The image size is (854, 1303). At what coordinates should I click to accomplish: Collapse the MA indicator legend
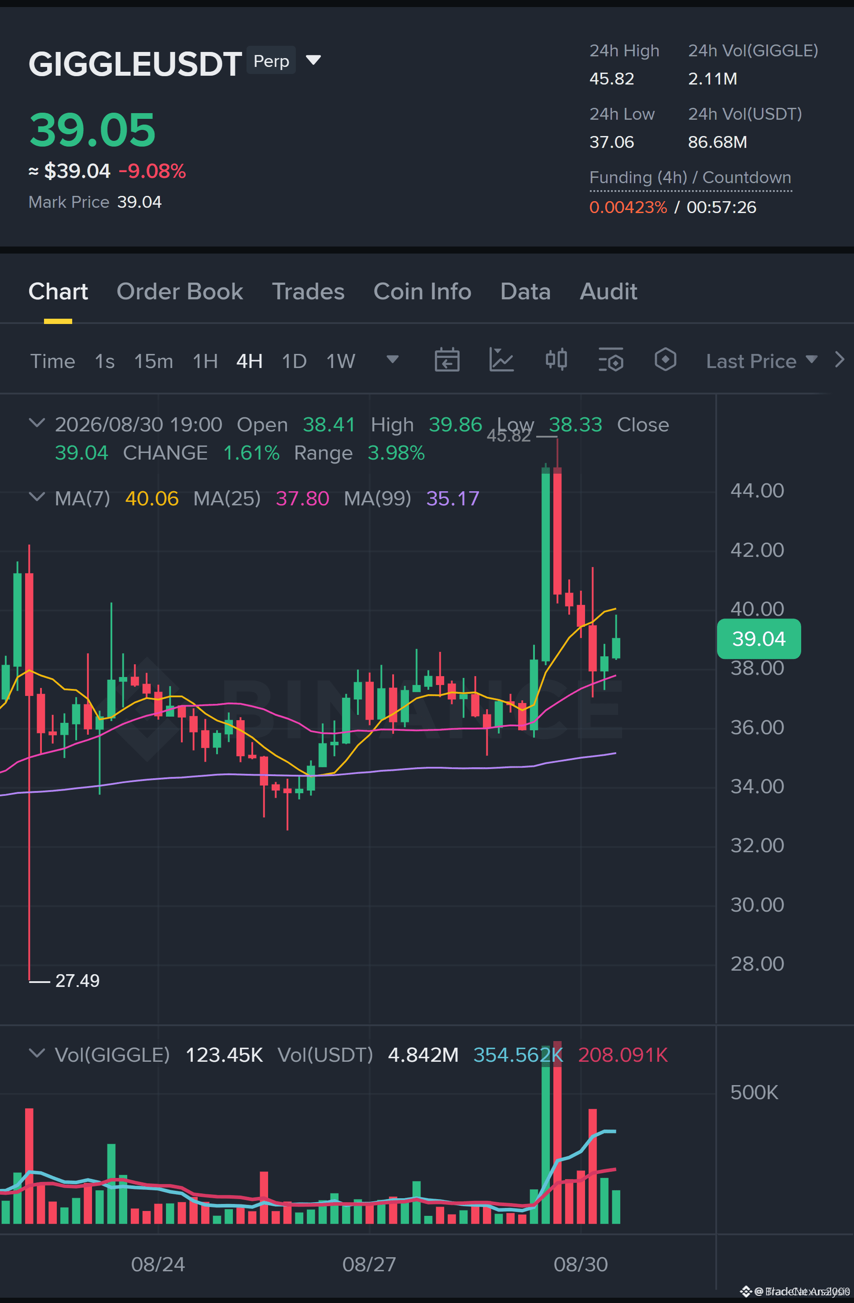(37, 497)
